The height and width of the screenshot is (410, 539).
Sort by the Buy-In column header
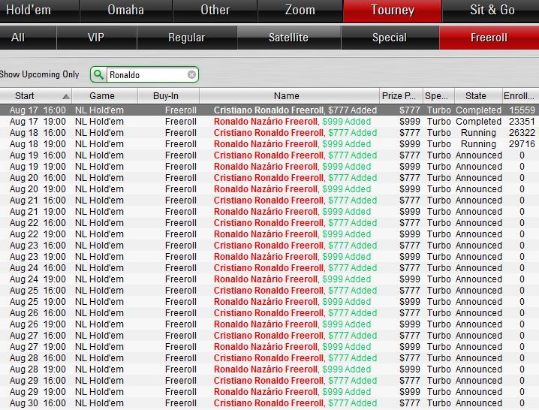169,96
